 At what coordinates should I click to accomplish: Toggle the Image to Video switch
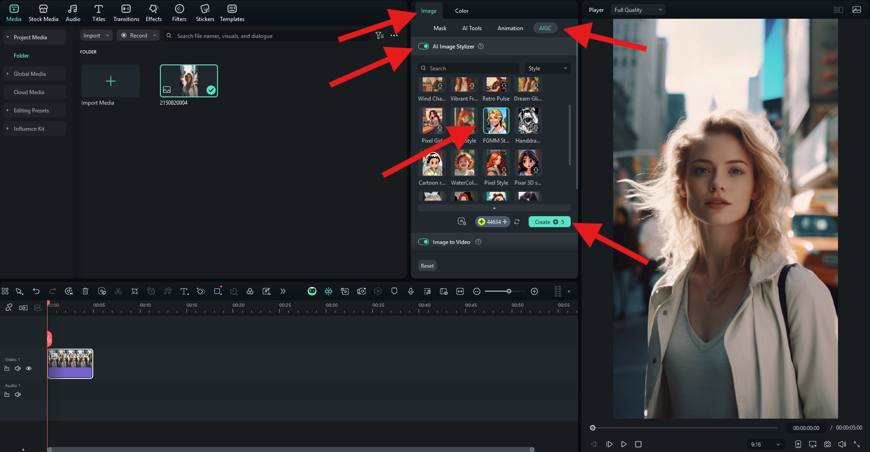424,242
